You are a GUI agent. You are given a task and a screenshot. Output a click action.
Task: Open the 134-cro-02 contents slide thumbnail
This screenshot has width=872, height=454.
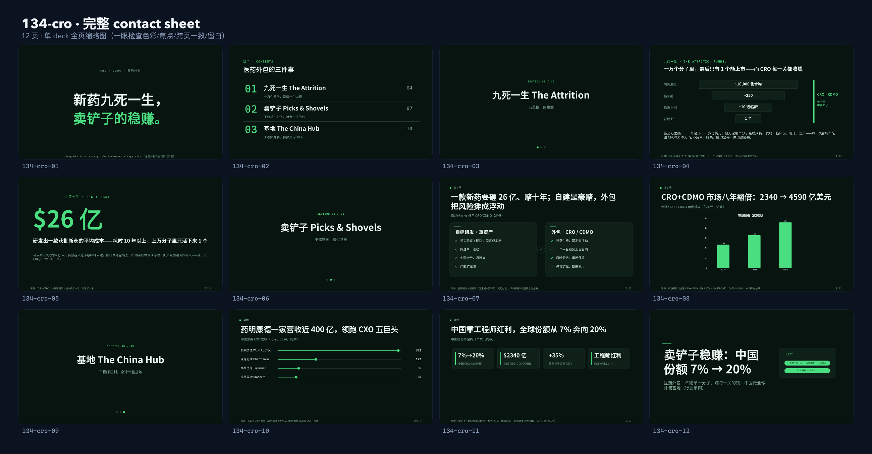pyautogui.click(x=331, y=102)
